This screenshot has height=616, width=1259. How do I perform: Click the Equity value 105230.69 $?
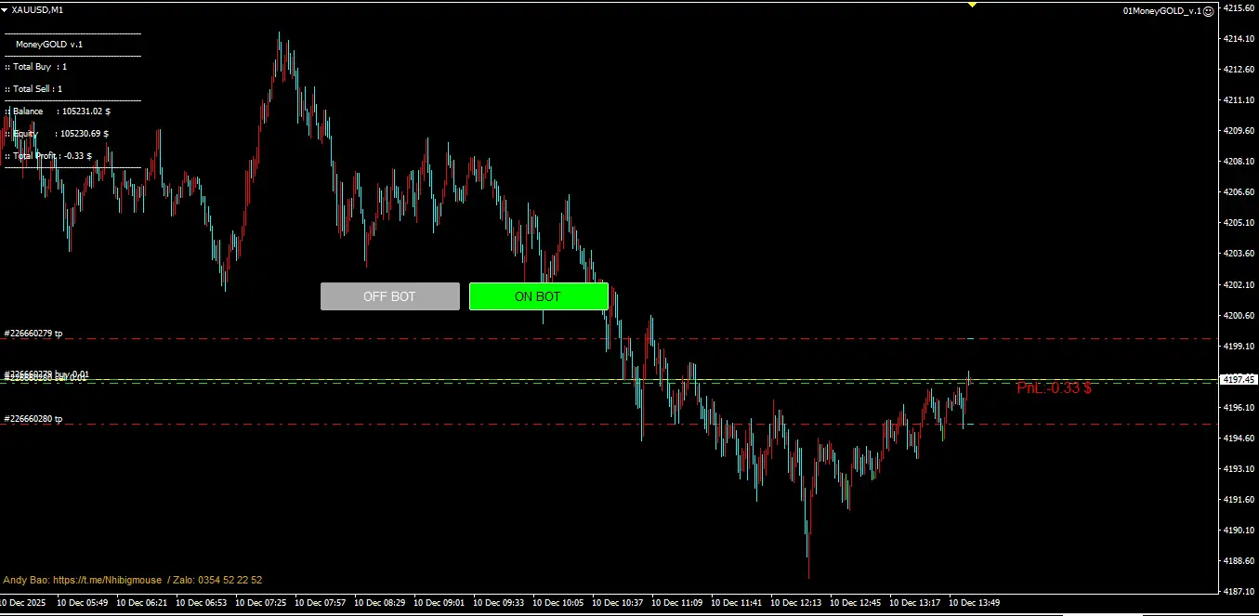click(x=84, y=134)
